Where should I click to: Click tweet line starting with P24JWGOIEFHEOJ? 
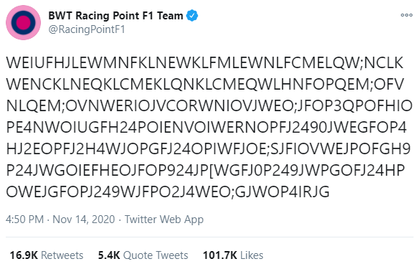[x=205, y=171]
